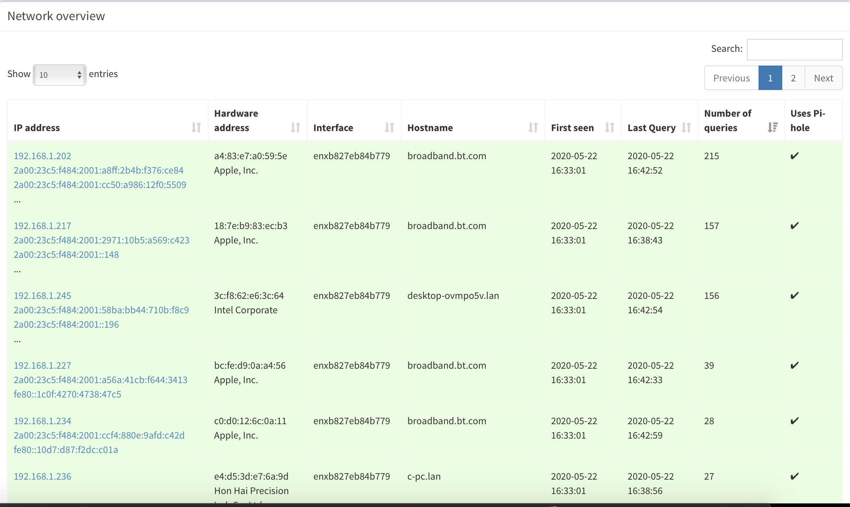The image size is (850, 507).
Task: Open IP link 192.168.1.234
Action: (x=42, y=421)
